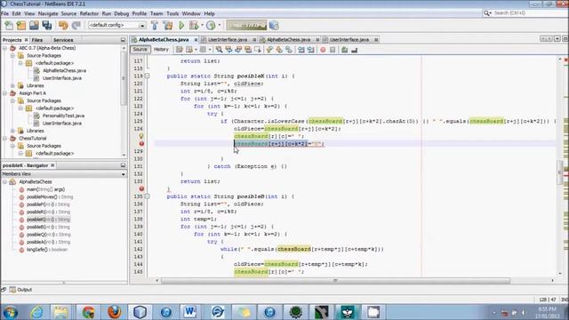Open dropdown arrow next to Profile Project
569x320 pixels.
point(220,26)
